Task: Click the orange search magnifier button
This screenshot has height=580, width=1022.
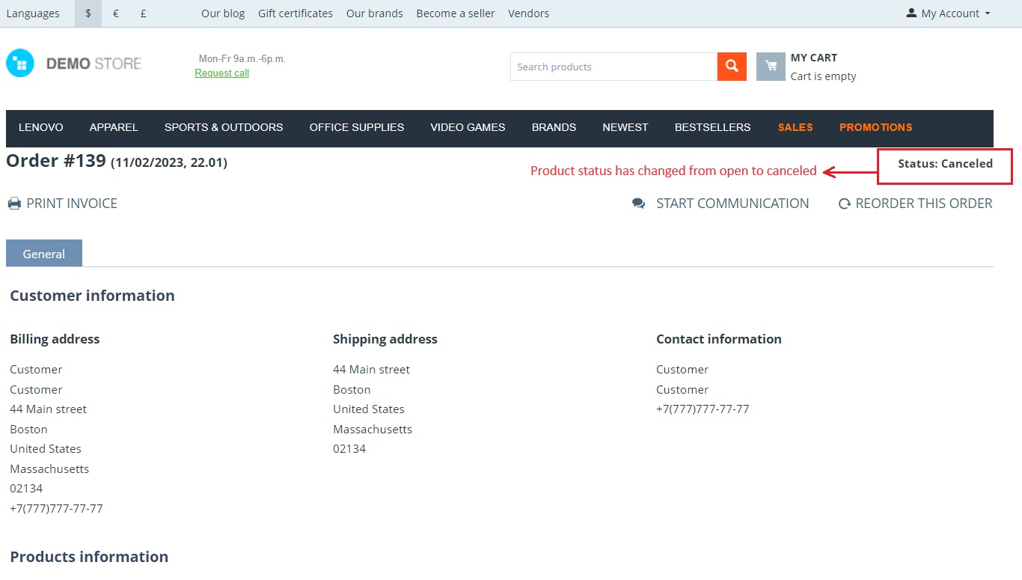Action: click(732, 67)
